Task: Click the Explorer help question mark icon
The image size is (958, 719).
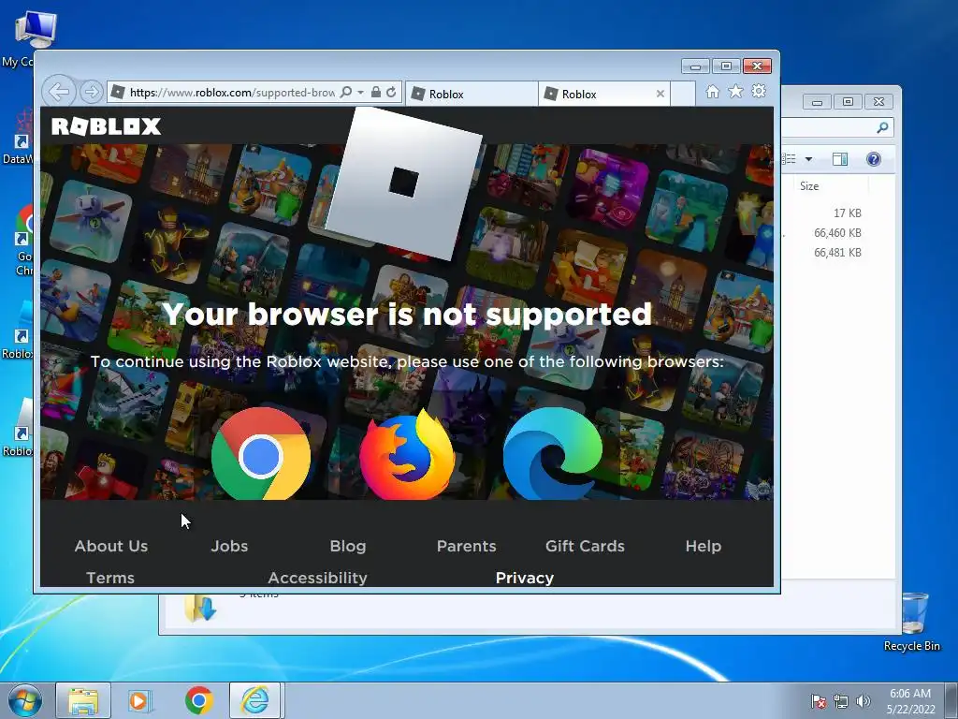Action: [x=874, y=159]
